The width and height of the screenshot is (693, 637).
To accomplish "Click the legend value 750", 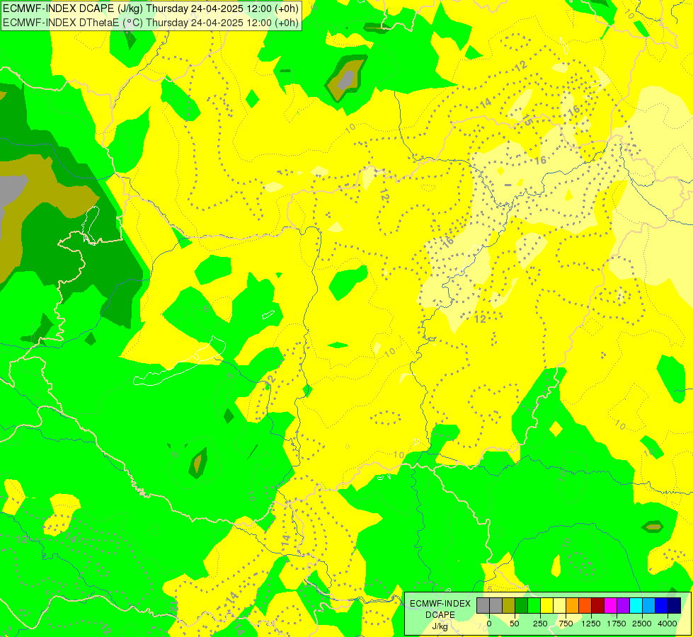I will (566, 624).
